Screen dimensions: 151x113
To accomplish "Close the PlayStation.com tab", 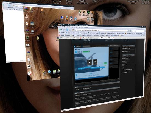I will pyautogui.click(x=113, y=38).
